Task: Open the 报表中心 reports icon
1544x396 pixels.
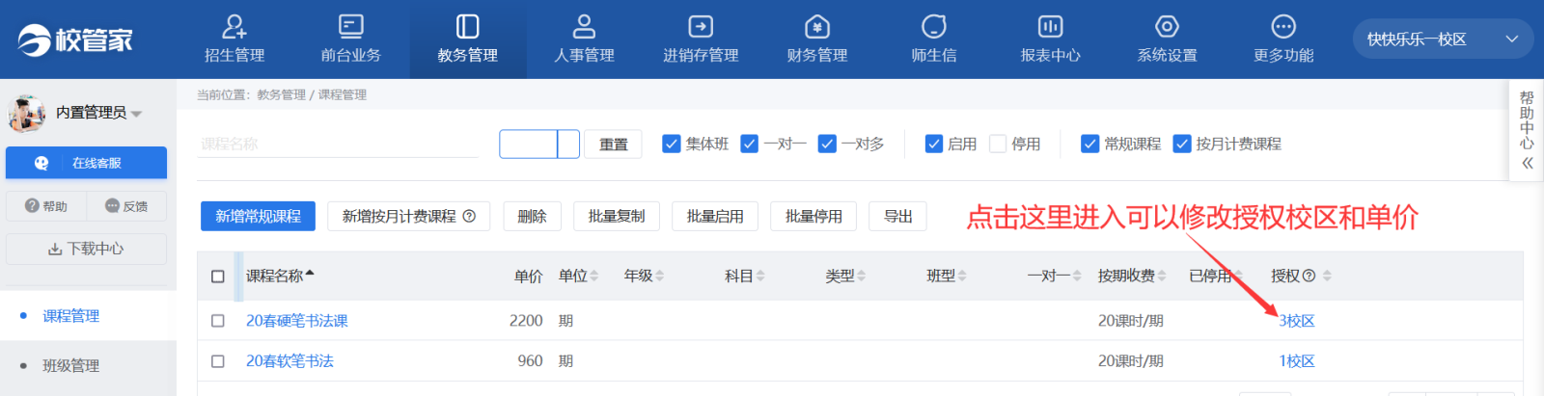Action: coord(1050,27)
